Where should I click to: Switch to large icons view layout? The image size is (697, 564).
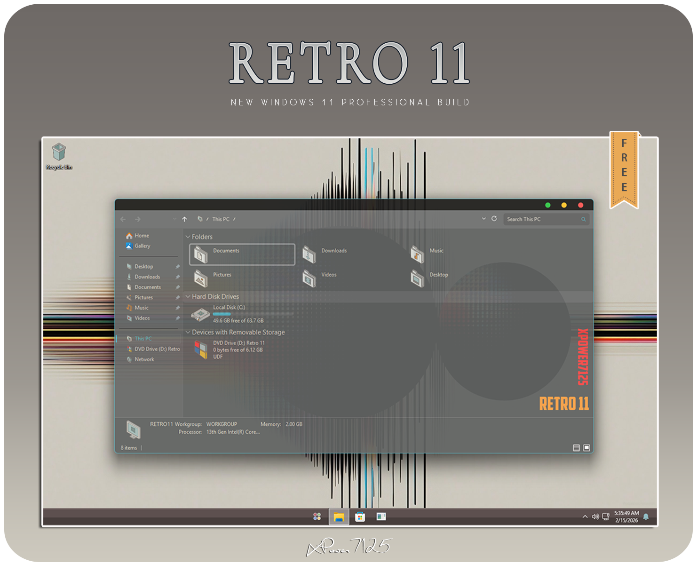pos(586,448)
